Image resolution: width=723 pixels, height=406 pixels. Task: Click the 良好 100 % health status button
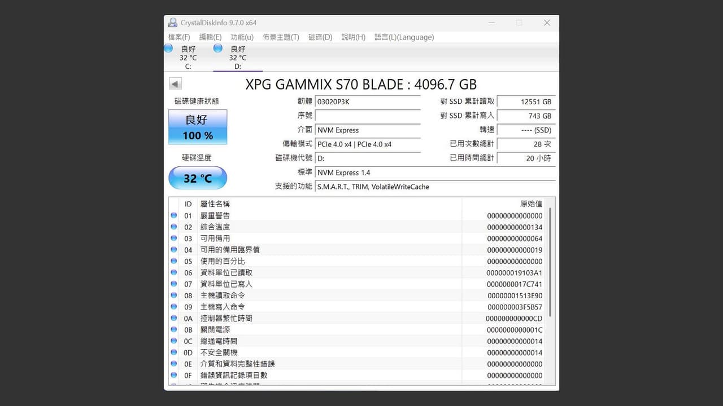point(198,127)
